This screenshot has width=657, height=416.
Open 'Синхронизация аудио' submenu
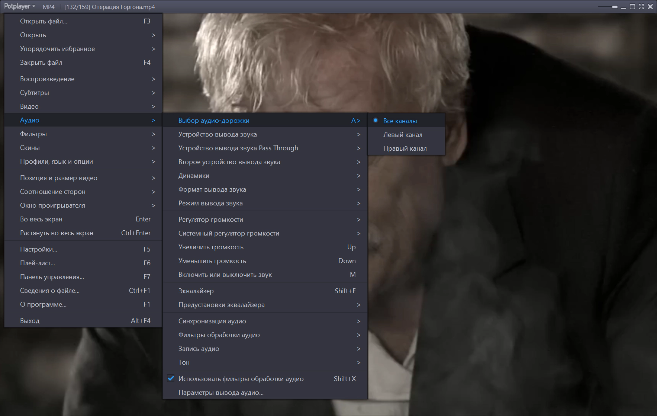265,321
